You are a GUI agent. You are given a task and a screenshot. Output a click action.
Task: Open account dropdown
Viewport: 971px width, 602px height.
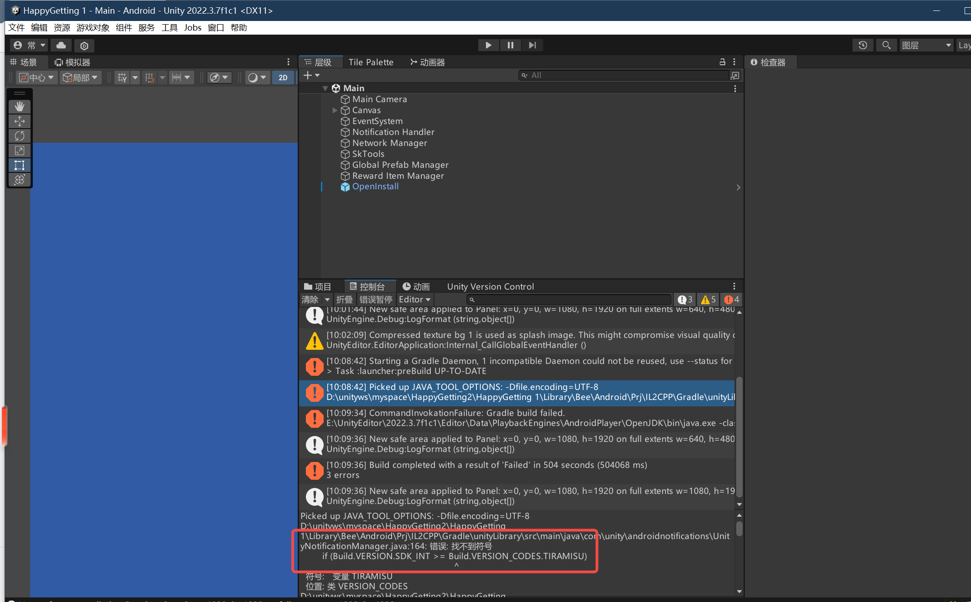(29, 45)
